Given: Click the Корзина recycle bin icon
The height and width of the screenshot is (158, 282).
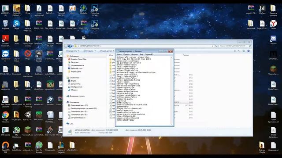Looking at the screenshot, I should click(x=5, y=25).
